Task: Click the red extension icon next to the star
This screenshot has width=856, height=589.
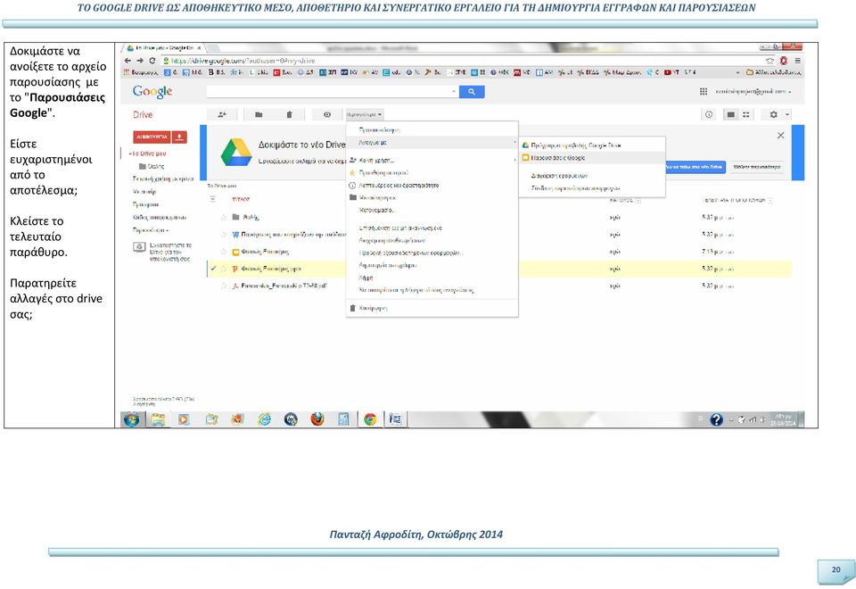Action: point(784,61)
